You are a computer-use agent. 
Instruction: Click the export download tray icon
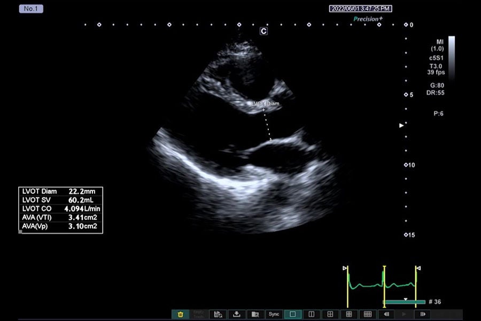[237, 314]
